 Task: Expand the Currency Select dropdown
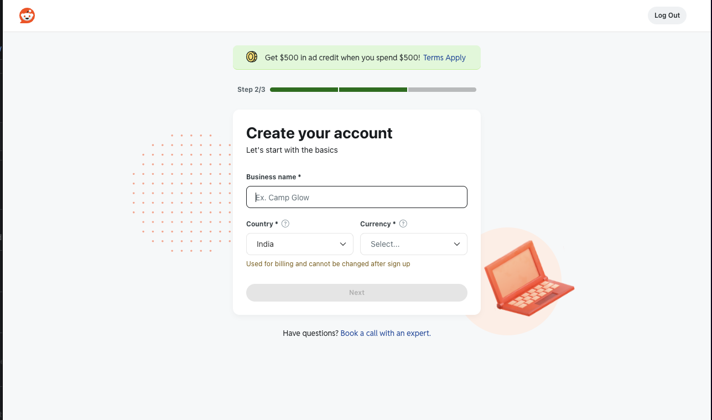[x=413, y=244]
